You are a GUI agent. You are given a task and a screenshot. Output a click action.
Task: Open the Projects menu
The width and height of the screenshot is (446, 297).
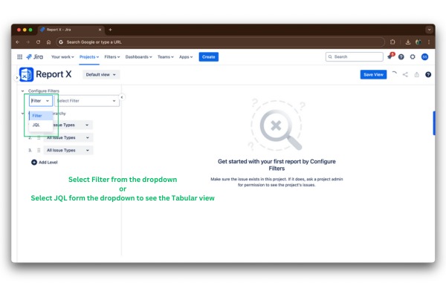tap(89, 57)
